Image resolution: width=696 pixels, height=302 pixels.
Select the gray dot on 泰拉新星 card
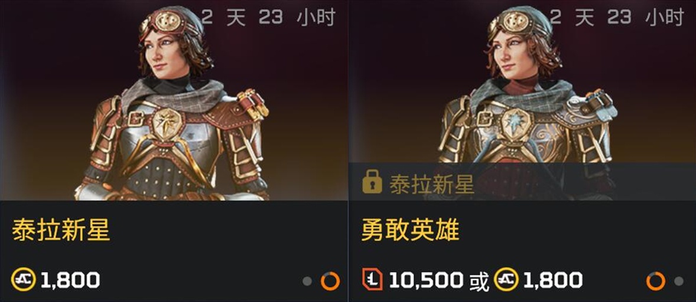click(x=307, y=281)
